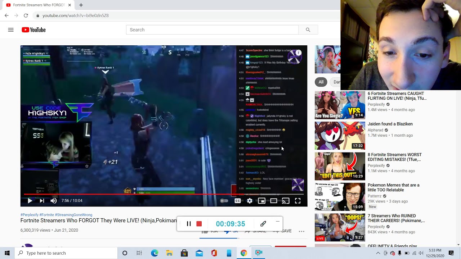Go back in the Chrome browser
This screenshot has width=461, height=259.
(x=6, y=15)
